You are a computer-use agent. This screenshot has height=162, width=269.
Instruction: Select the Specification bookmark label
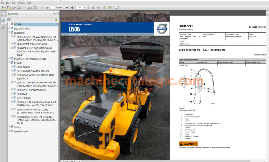21,131
